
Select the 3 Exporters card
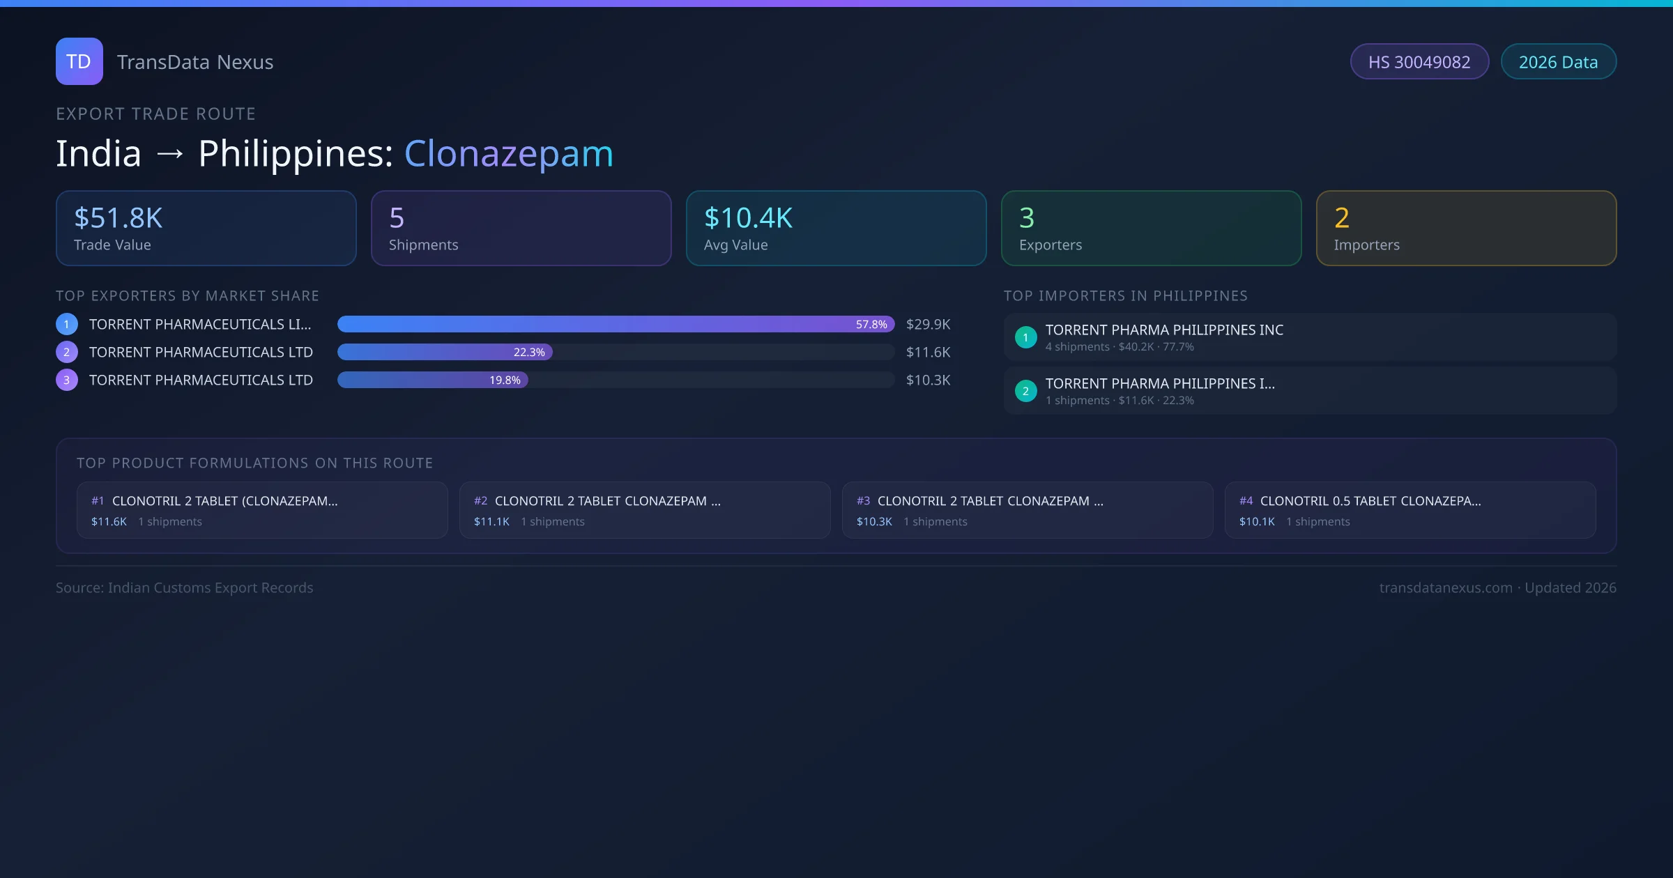pos(1151,228)
